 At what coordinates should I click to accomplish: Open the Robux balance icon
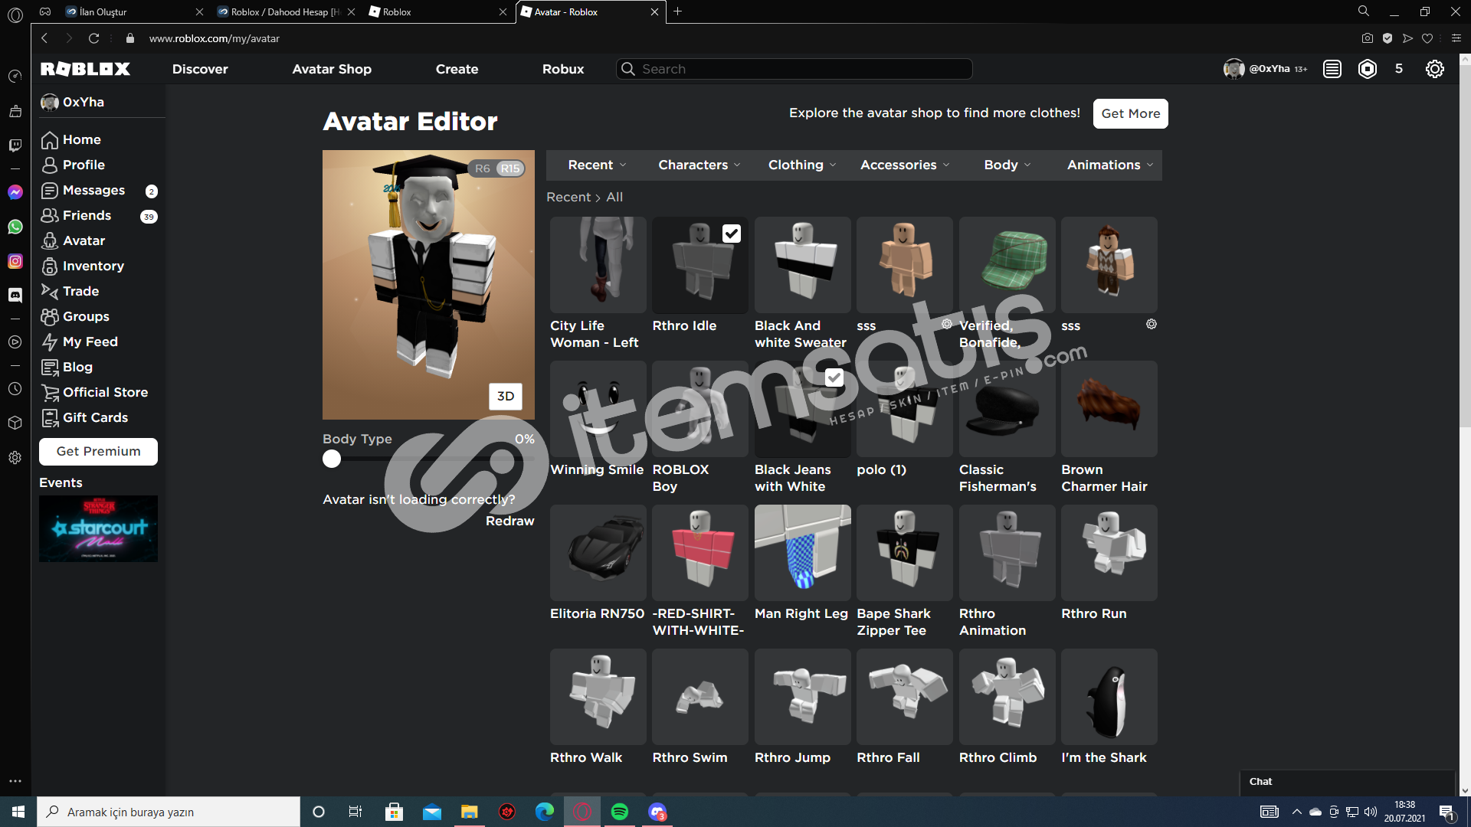point(1368,69)
